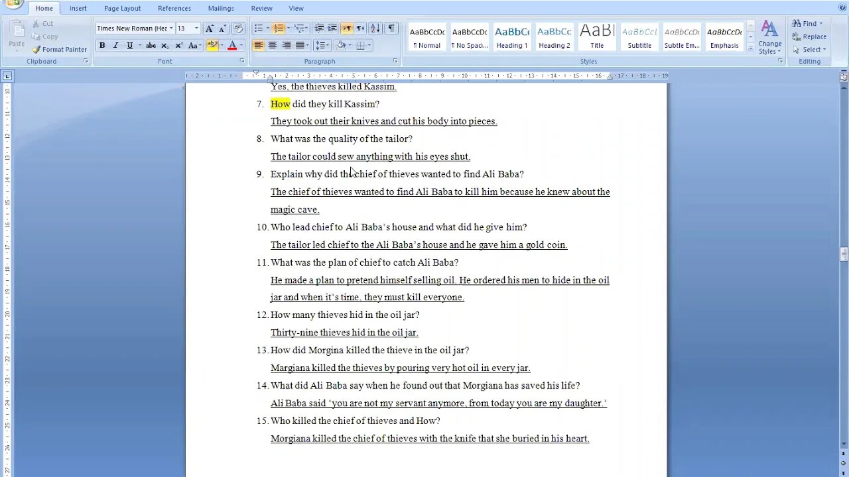This screenshot has height=477, width=849.
Task: Open the Paragraph dialog launcher
Action: (x=395, y=61)
